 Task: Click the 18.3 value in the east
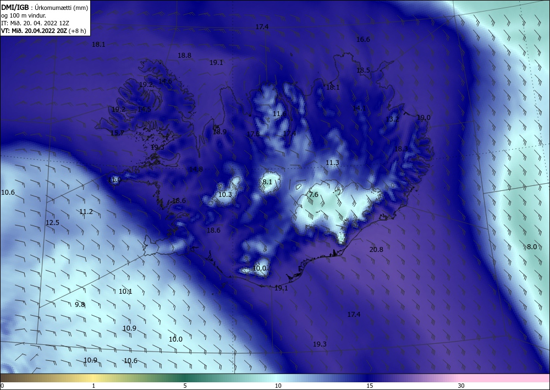[402, 149]
